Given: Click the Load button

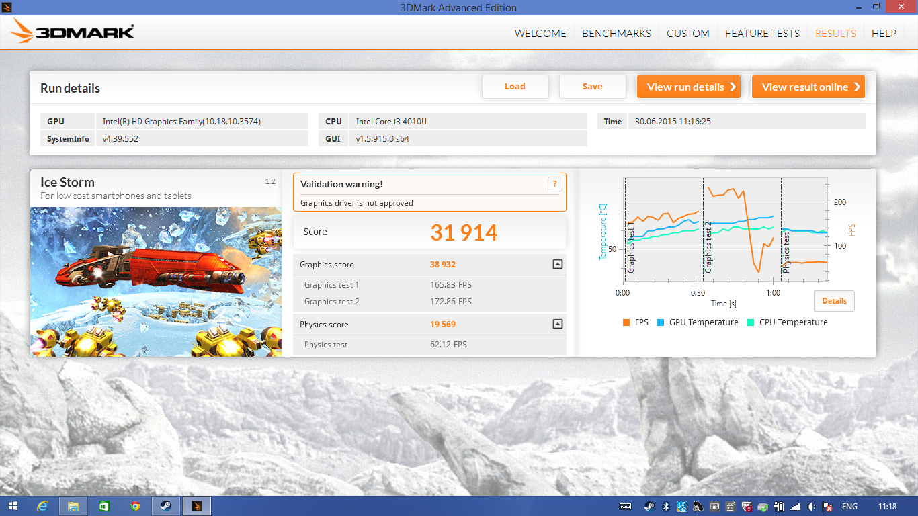Looking at the screenshot, I should pos(515,87).
